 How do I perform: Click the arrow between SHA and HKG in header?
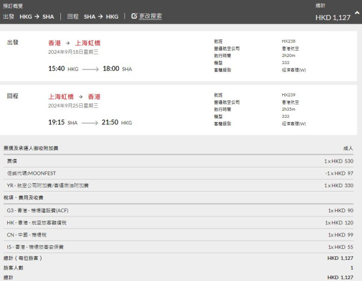coord(101,16)
